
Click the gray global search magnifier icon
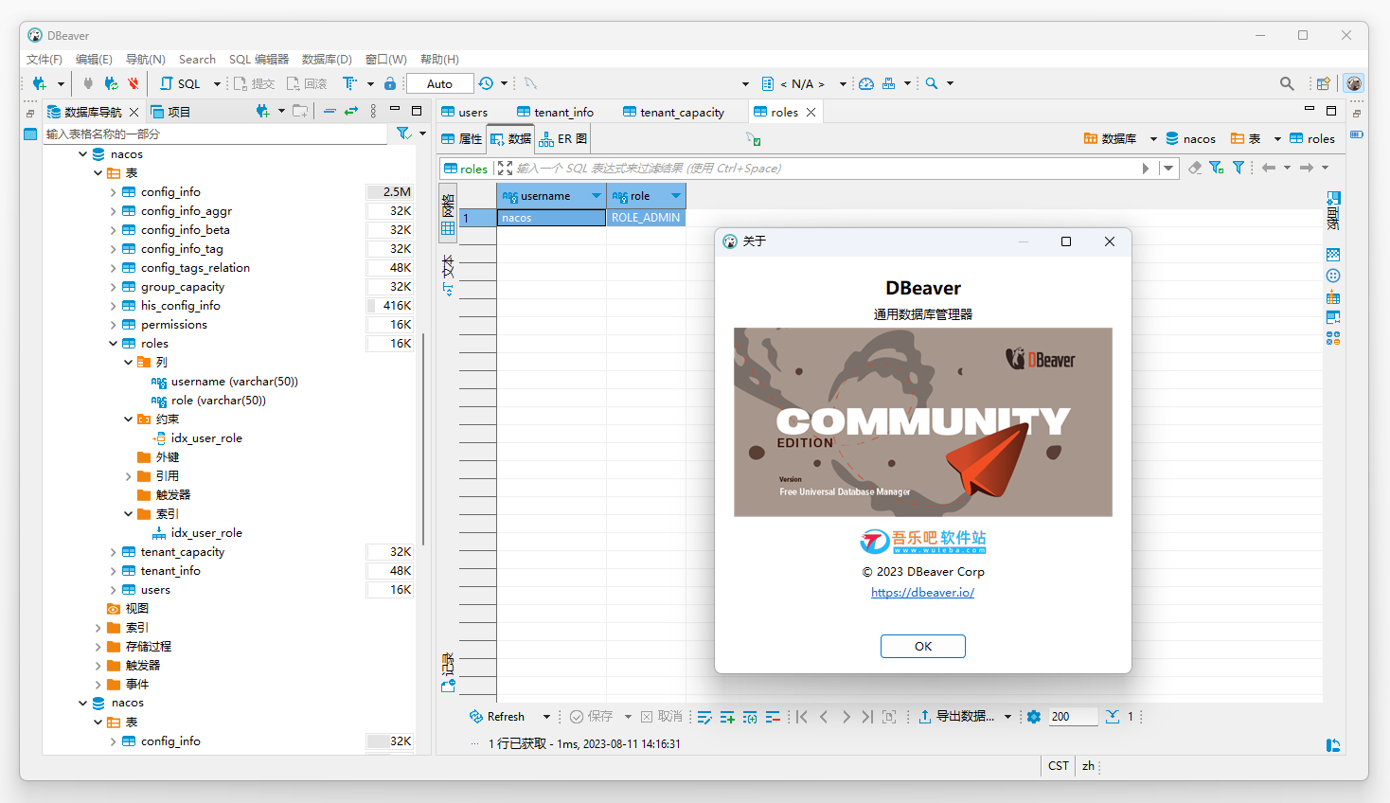(1287, 83)
